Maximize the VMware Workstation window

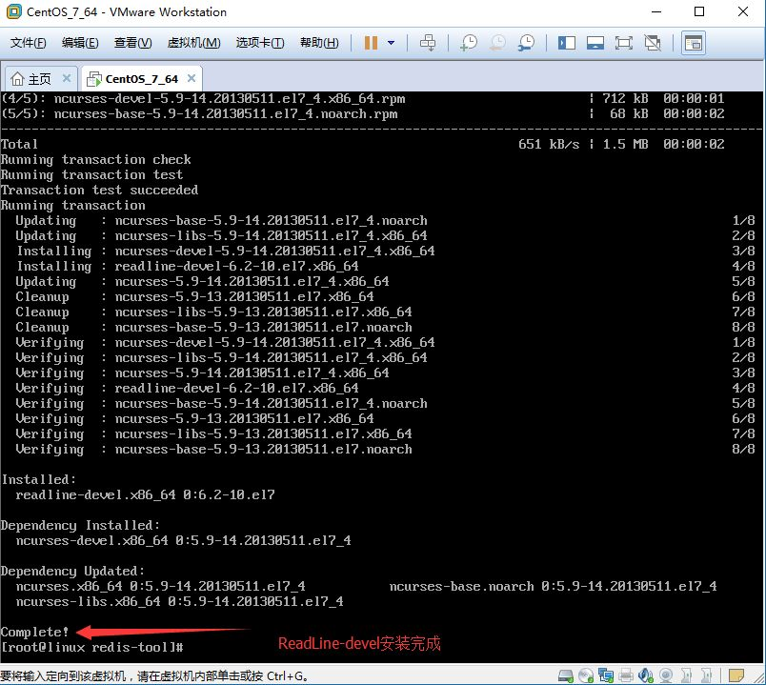[x=699, y=11]
